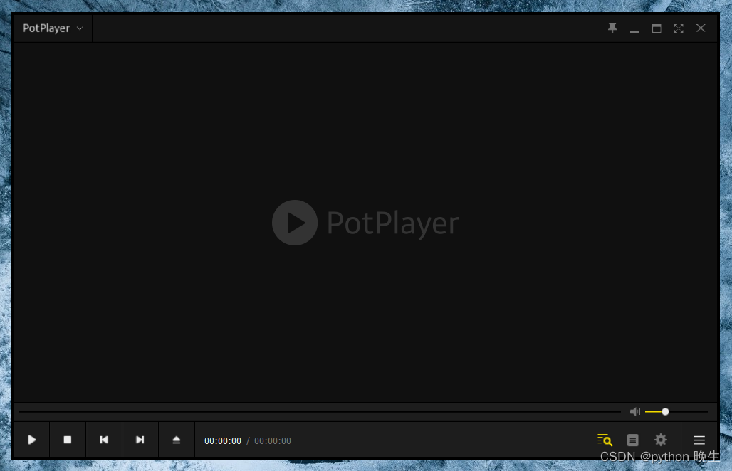Switch PotPlayer to fullscreen mode
Screen dimensions: 732x471
(x=679, y=28)
